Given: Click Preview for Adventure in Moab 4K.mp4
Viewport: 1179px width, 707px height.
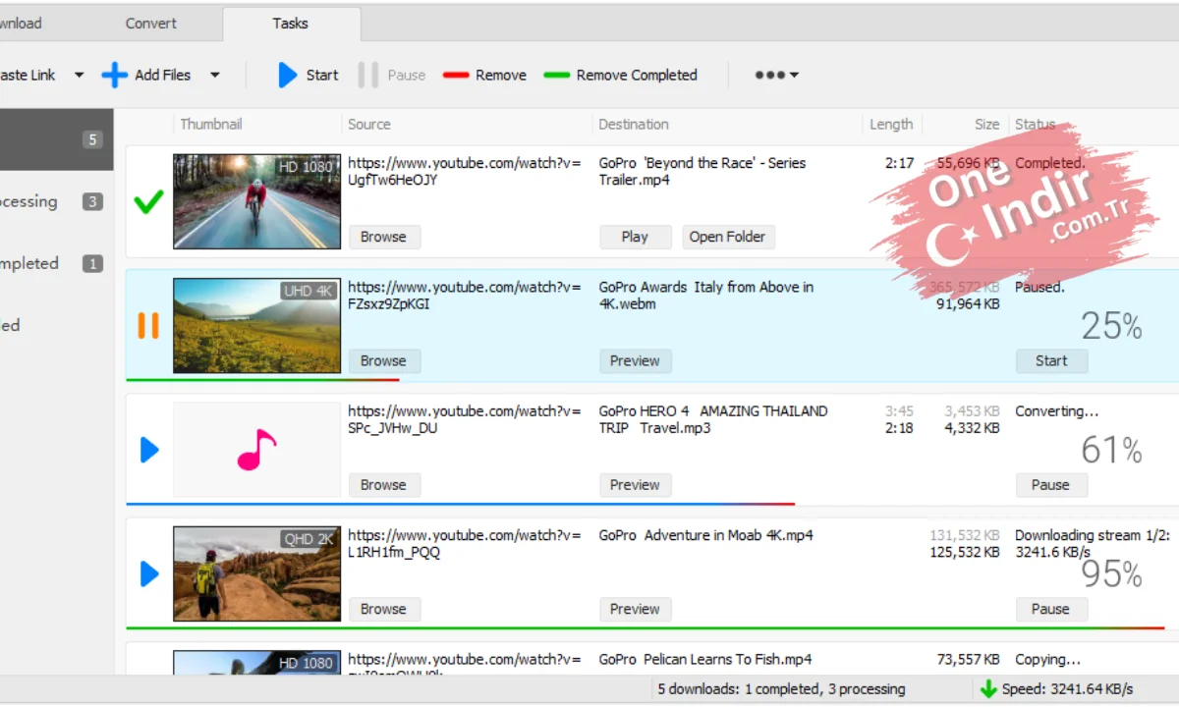Looking at the screenshot, I should point(635,609).
